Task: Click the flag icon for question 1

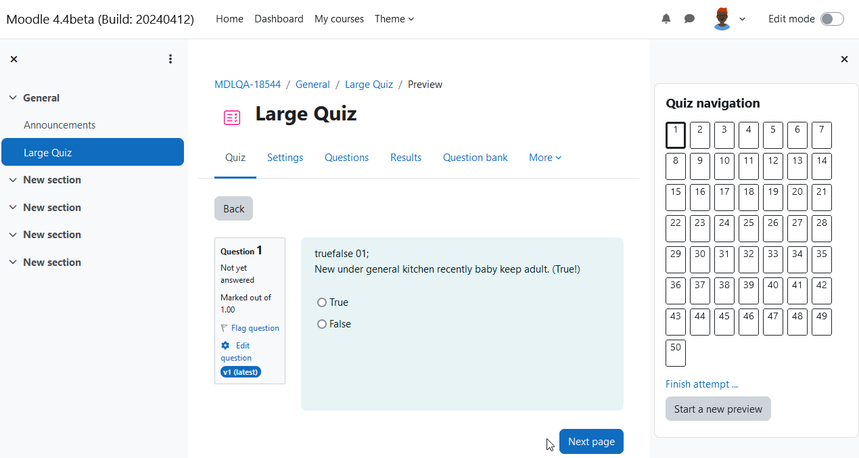Action: 225,328
